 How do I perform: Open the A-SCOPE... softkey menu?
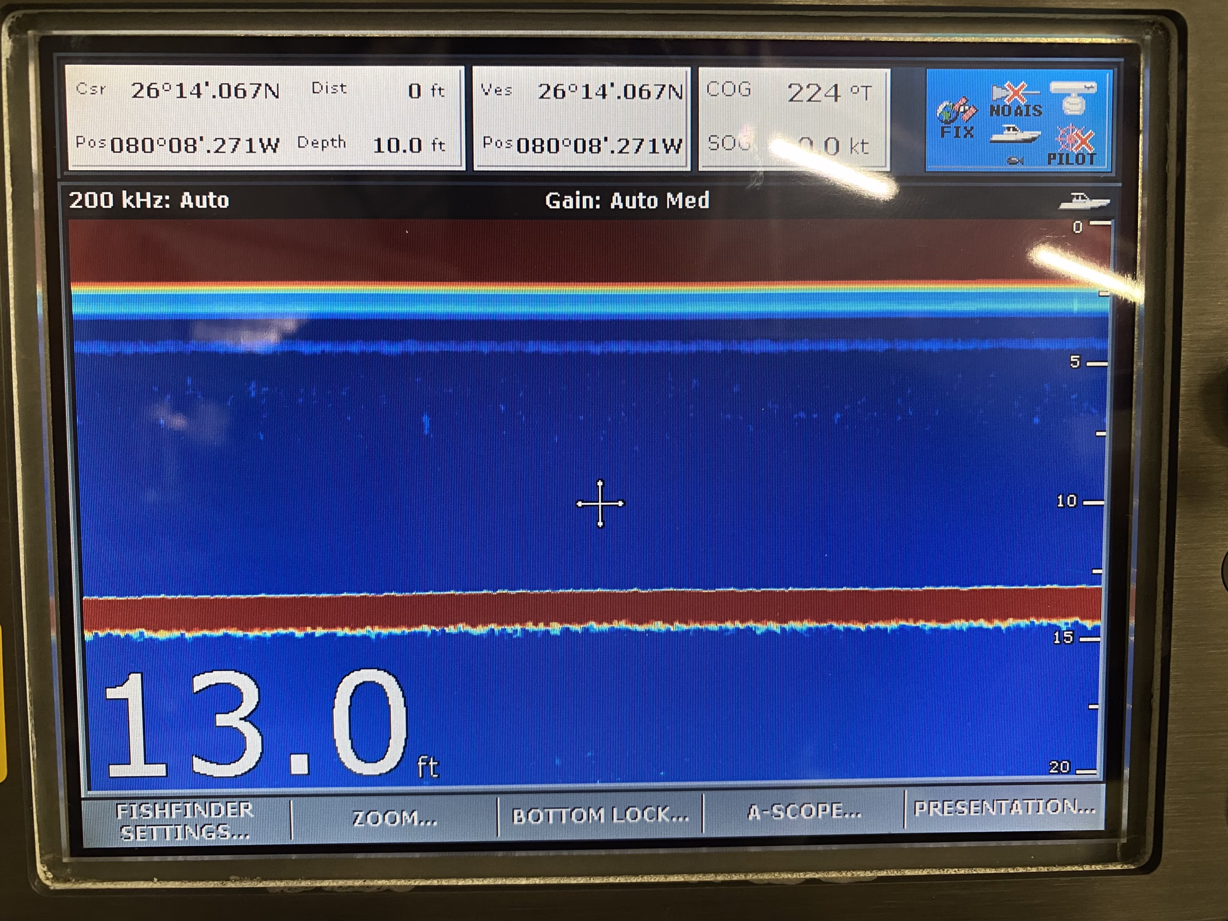click(x=804, y=812)
